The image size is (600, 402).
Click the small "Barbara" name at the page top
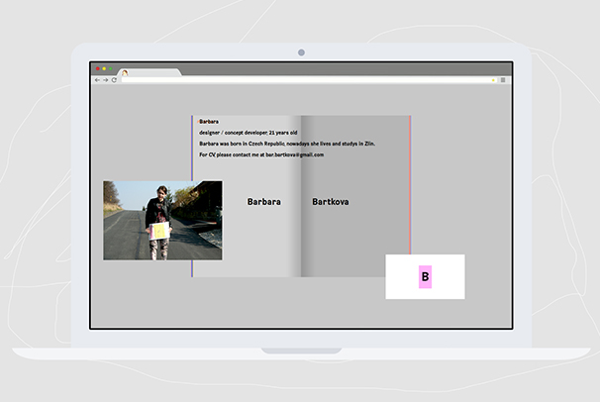[x=209, y=121]
